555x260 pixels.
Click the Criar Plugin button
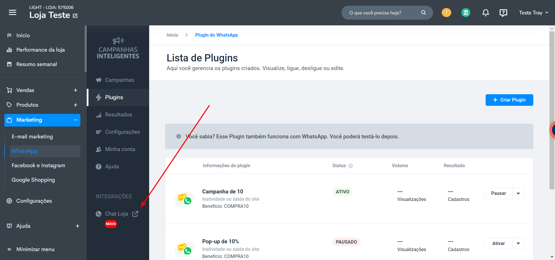(x=509, y=100)
